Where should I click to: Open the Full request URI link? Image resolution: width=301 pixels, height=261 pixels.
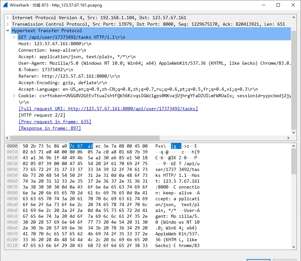click(x=108, y=109)
